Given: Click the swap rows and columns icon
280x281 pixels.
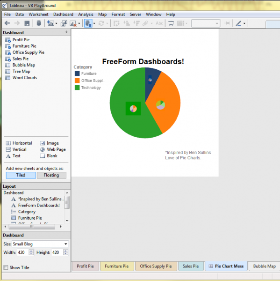Looking at the screenshot, I should click(116, 23).
